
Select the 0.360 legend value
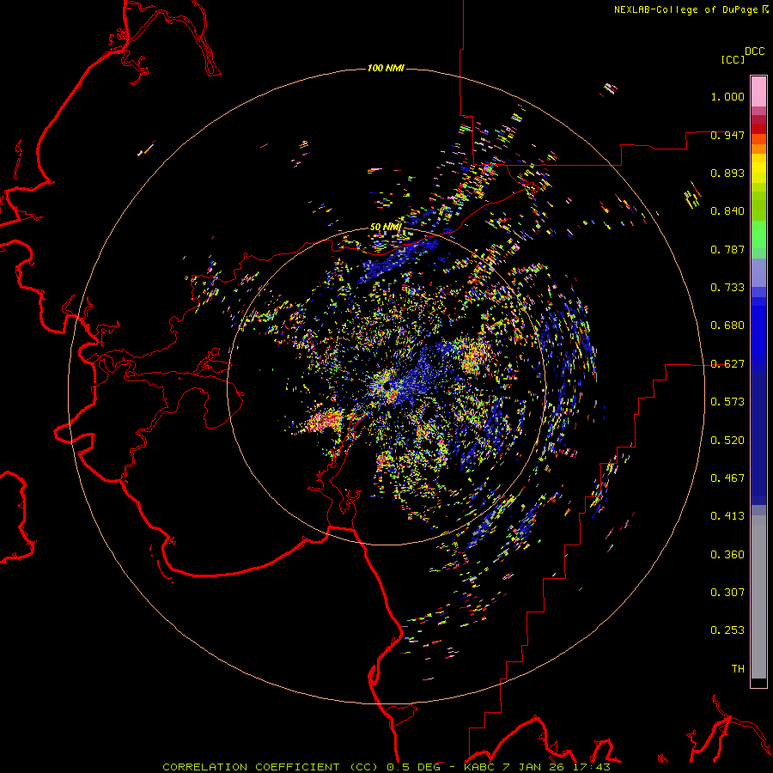click(x=727, y=555)
